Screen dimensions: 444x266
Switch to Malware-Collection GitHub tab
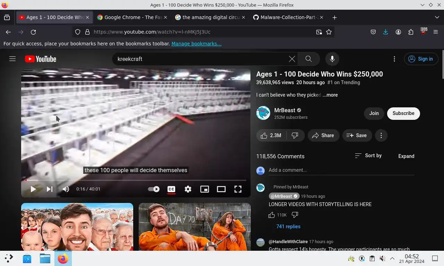(289, 17)
